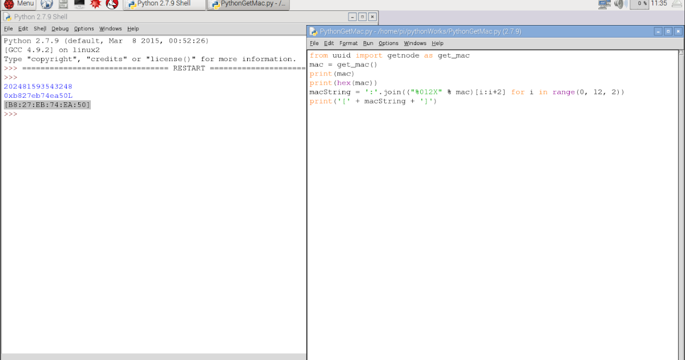Image resolution: width=685 pixels, height=360 pixels.
Task: Maximize the PythonGetMac.py editor window
Action: [668, 31]
